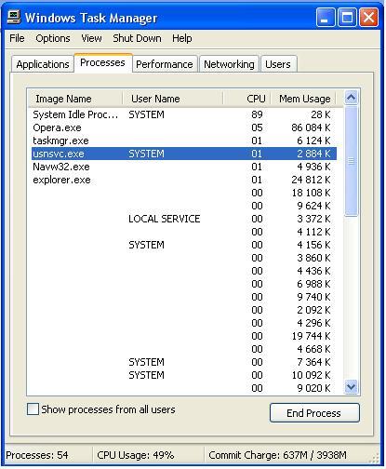
Task: Click the Task Manager title bar icon
Action: 14,18
